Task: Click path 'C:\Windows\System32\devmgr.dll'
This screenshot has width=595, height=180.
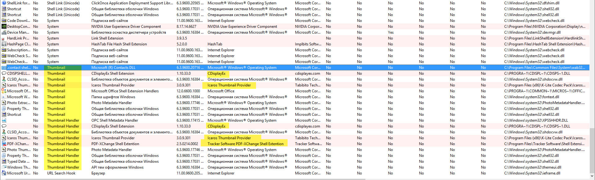Action: 532,32
